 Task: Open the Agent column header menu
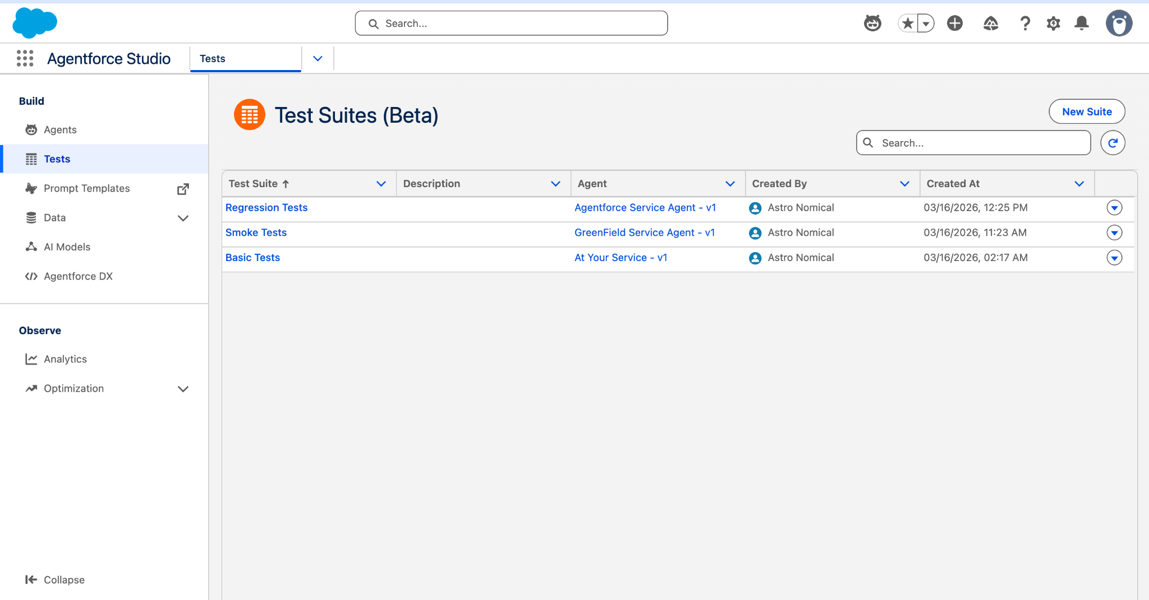(730, 184)
